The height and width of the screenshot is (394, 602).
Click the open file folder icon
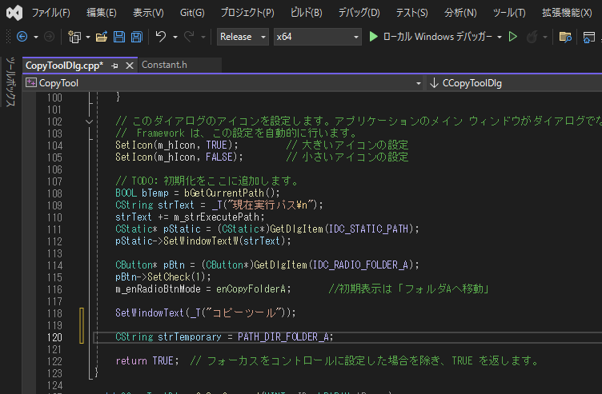[x=101, y=37]
